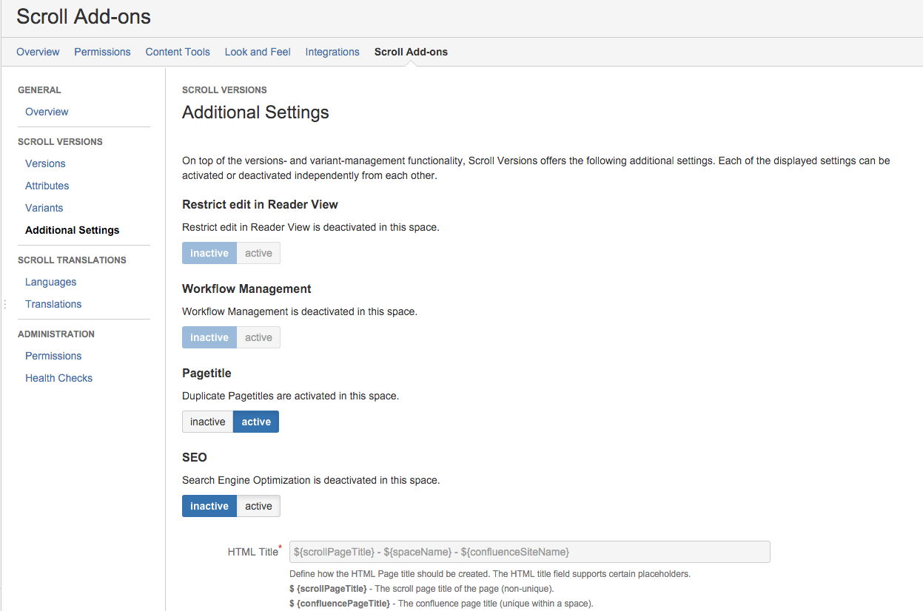Switch to the Look and Feel tab
Screen dimensions: 923x611
(258, 52)
